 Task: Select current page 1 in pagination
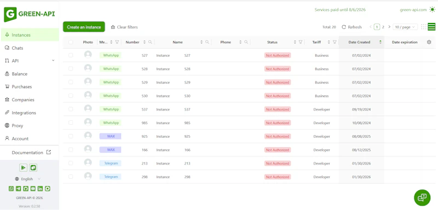click(x=377, y=27)
